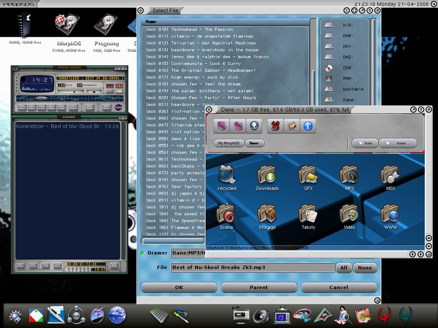The width and height of the screenshot is (438, 328).
Task: Launch the screwdriver and pliers tools dock icon
Action: pyautogui.click(x=180, y=316)
